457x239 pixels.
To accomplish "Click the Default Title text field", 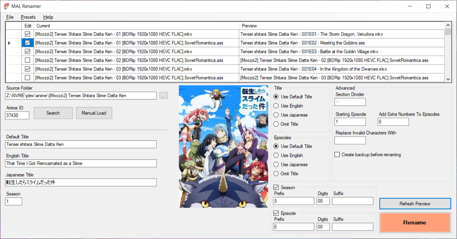I will coord(81,144).
